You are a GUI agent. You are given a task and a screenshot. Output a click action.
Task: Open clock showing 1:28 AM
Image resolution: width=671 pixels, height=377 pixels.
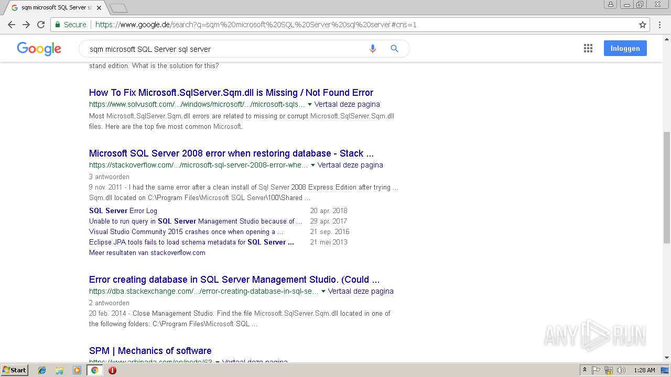(x=644, y=370)
